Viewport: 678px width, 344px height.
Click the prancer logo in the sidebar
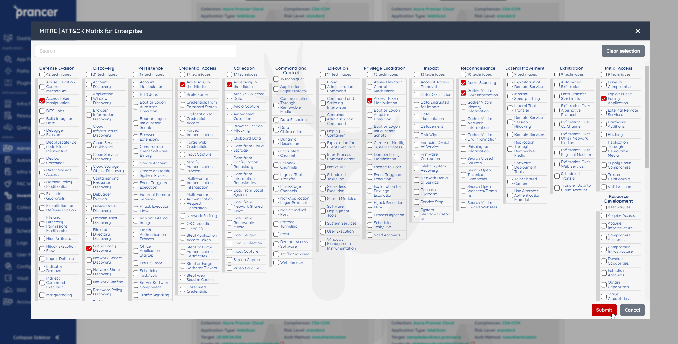36,12
